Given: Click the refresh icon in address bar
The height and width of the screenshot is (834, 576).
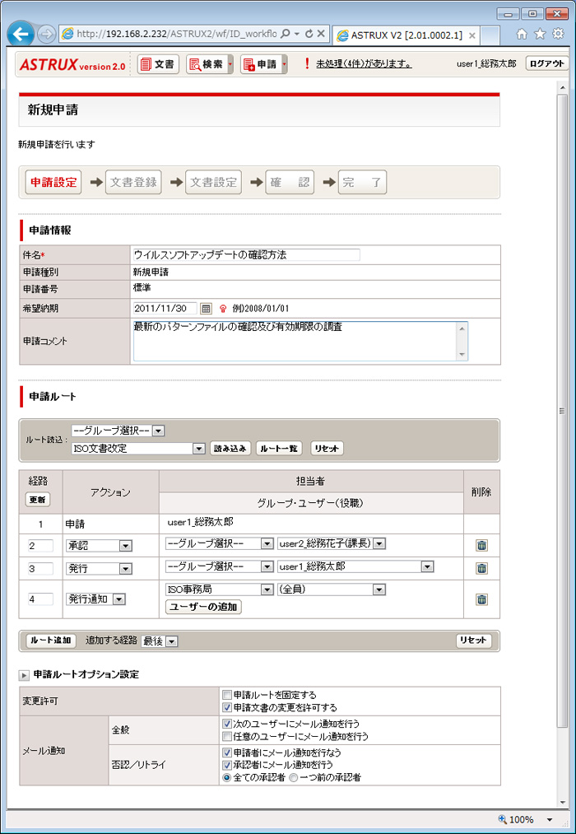Looking at the screenshot, I should (309, 34).
